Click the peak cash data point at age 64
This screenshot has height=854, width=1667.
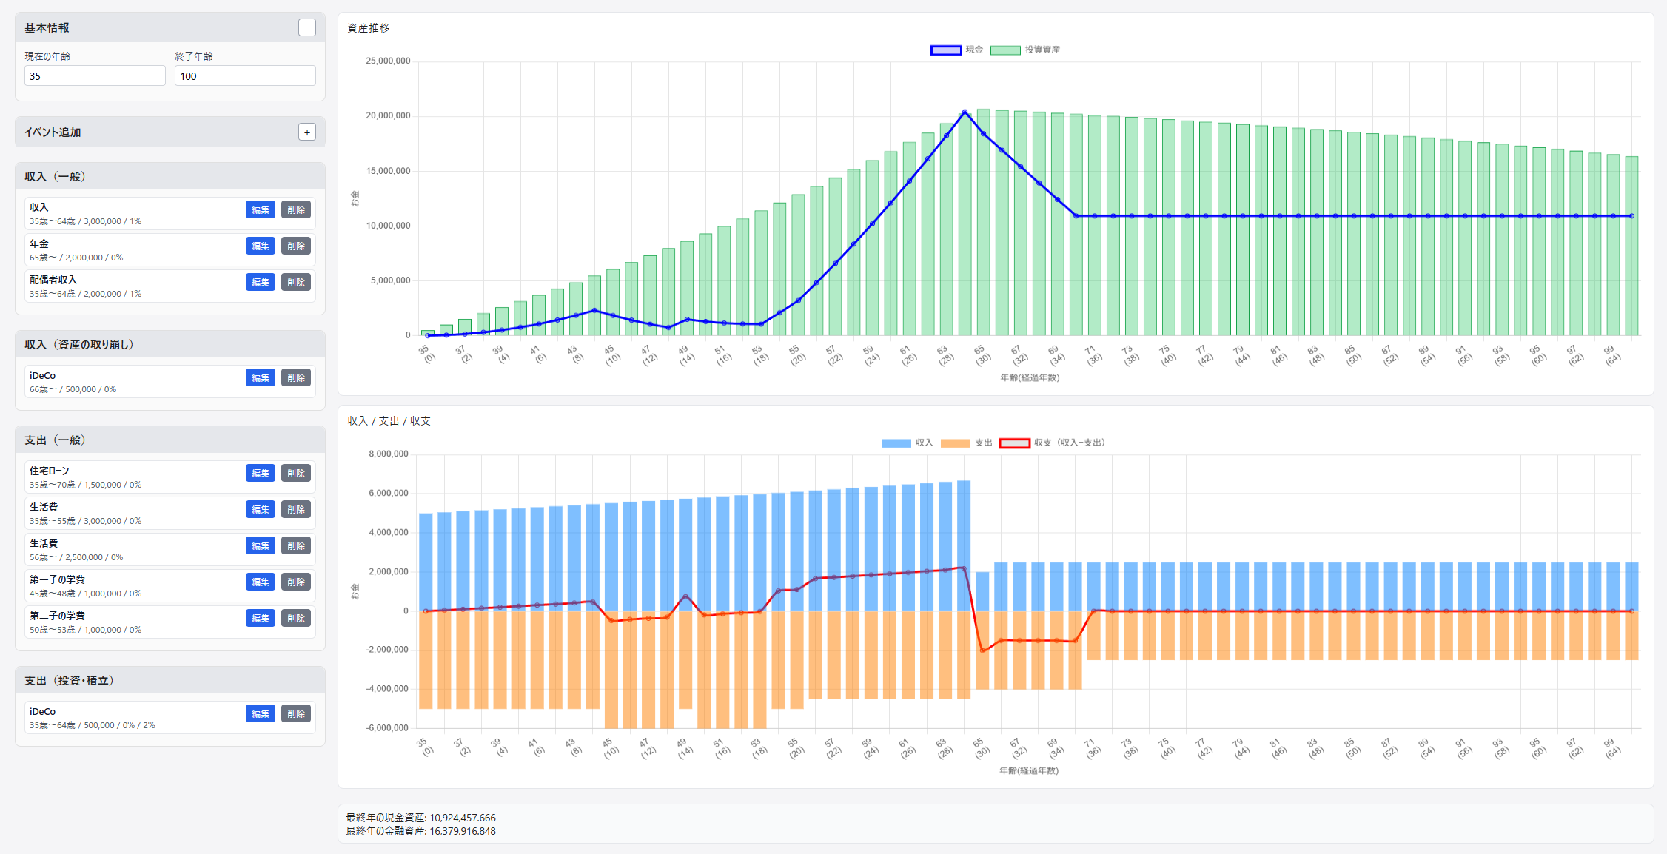tap(965, 112)
